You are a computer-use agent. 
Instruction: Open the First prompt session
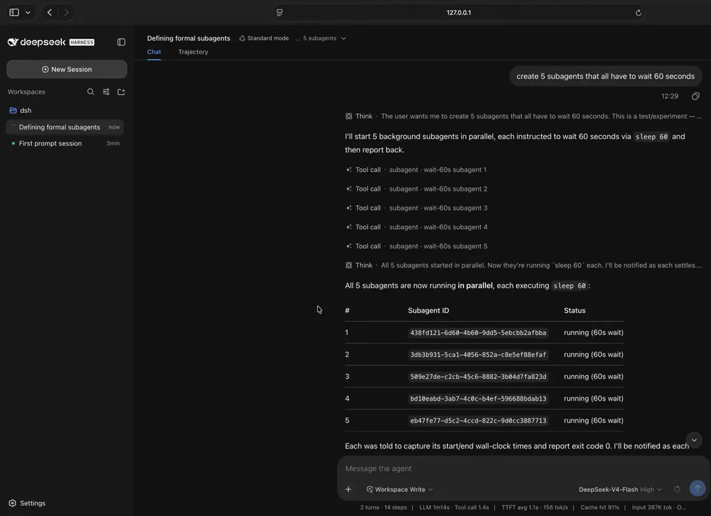tap(65, 143)
